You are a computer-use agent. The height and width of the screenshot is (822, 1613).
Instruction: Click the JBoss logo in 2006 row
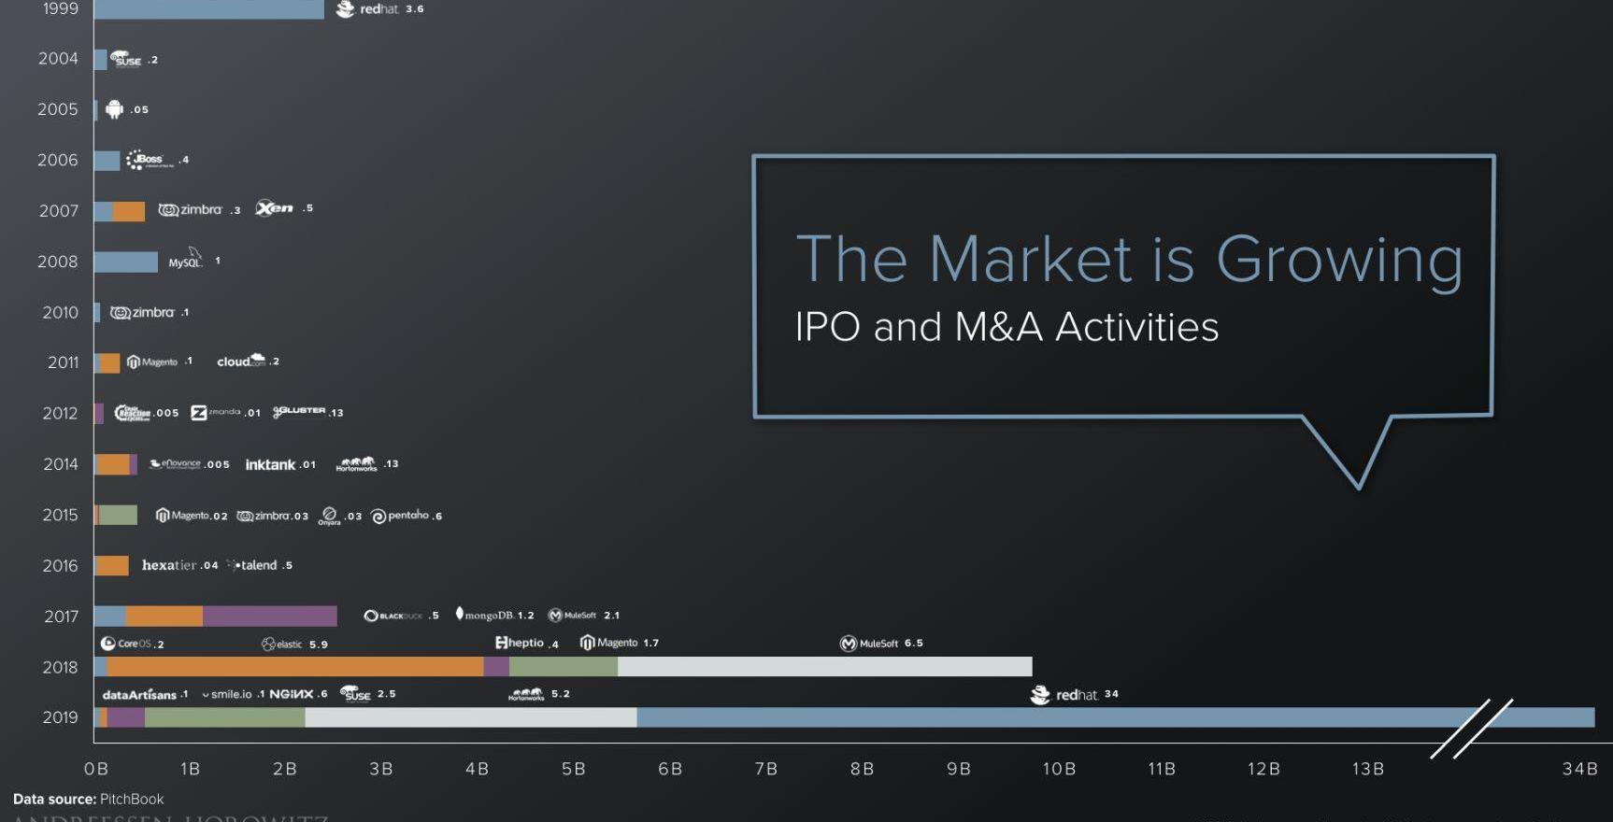[150, 160]
